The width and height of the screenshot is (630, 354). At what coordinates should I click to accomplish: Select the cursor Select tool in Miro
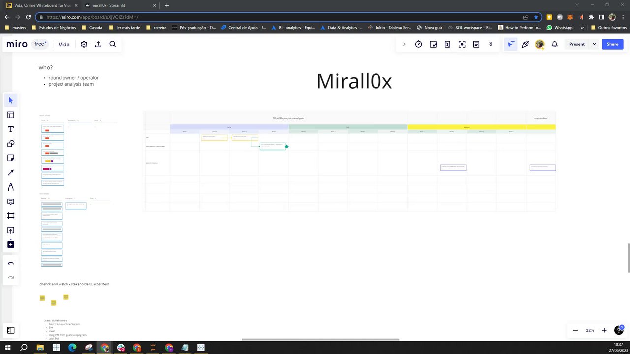(x=11, y=100)
